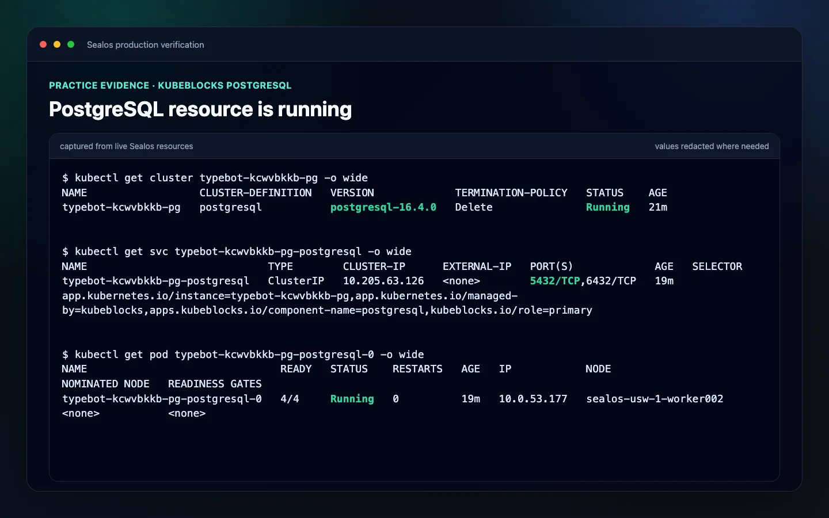The width and height of the screenshot is (829, 518).
Task: Click the pod IP '10.0.53.177'
Action: [533, 399]
